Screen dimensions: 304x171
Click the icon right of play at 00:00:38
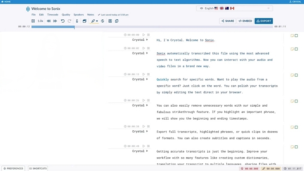(x=148, y=126)
